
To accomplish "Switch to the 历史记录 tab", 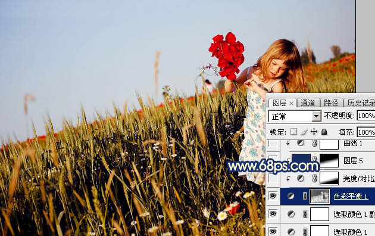I will coord(361,103).
